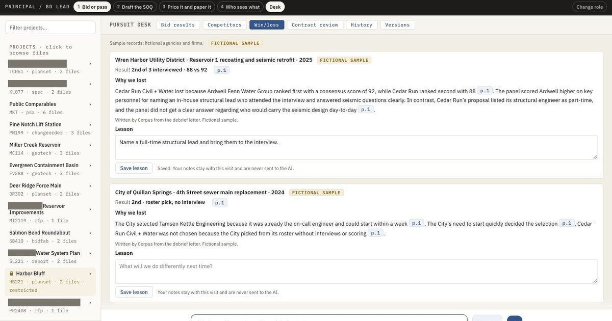Select the Win/loss tab
The width and height of the screenshot is (612, 321).
click(x=266, y=25)
